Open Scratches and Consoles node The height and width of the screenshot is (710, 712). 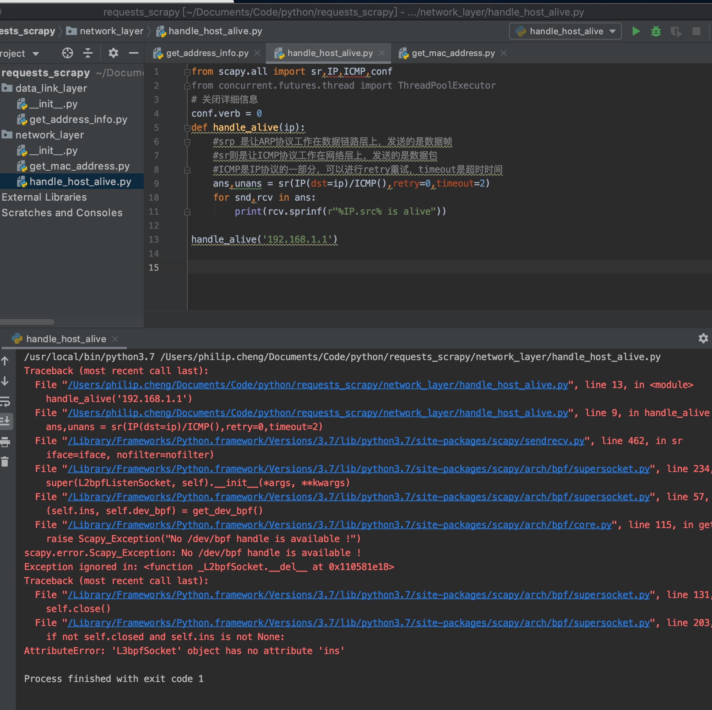tap(62, 213)
